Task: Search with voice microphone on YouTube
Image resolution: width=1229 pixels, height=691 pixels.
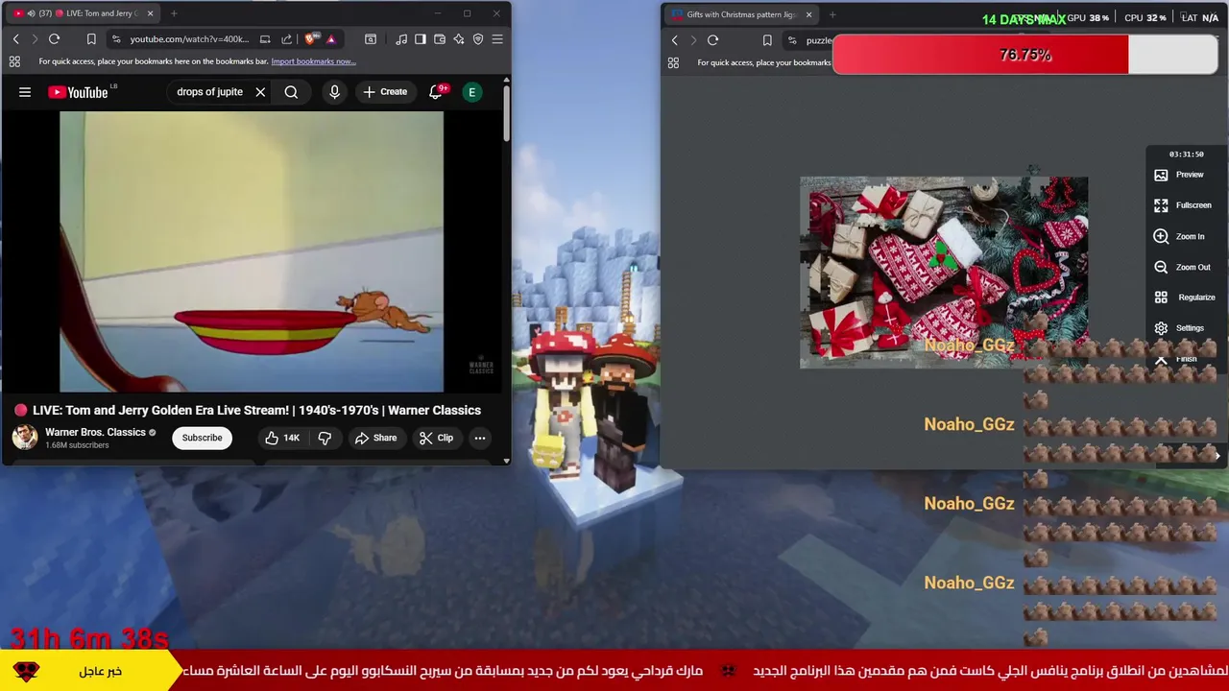Action: tap(334, 92)
